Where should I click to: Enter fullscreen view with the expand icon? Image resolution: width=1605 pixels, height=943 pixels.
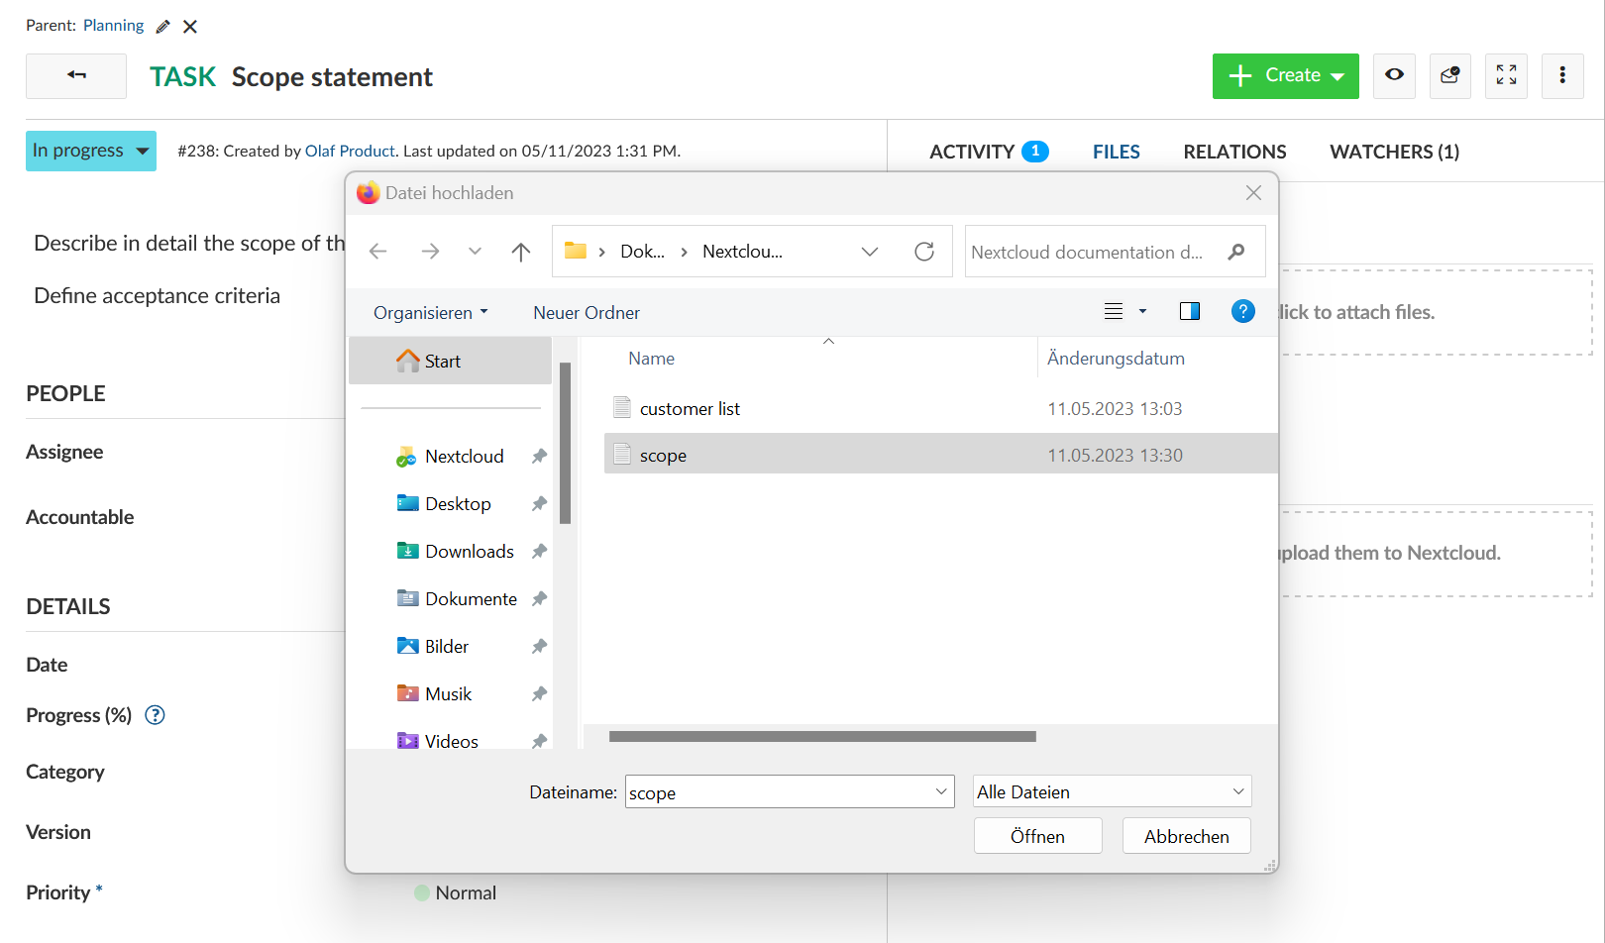(1506, 75)
